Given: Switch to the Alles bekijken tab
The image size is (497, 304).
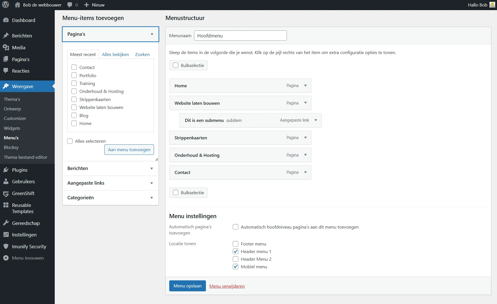Looking at the screenshot, I should click(x=115, y=54).
